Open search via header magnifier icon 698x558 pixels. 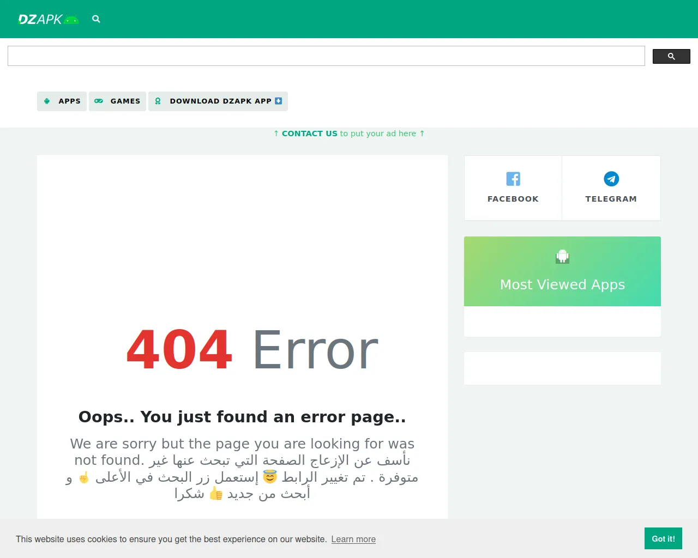pyautogui.click(x=96, y=19)
